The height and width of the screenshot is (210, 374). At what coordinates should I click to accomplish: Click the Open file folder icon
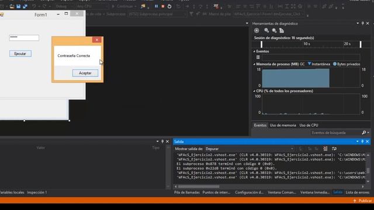tap(12, 6)
